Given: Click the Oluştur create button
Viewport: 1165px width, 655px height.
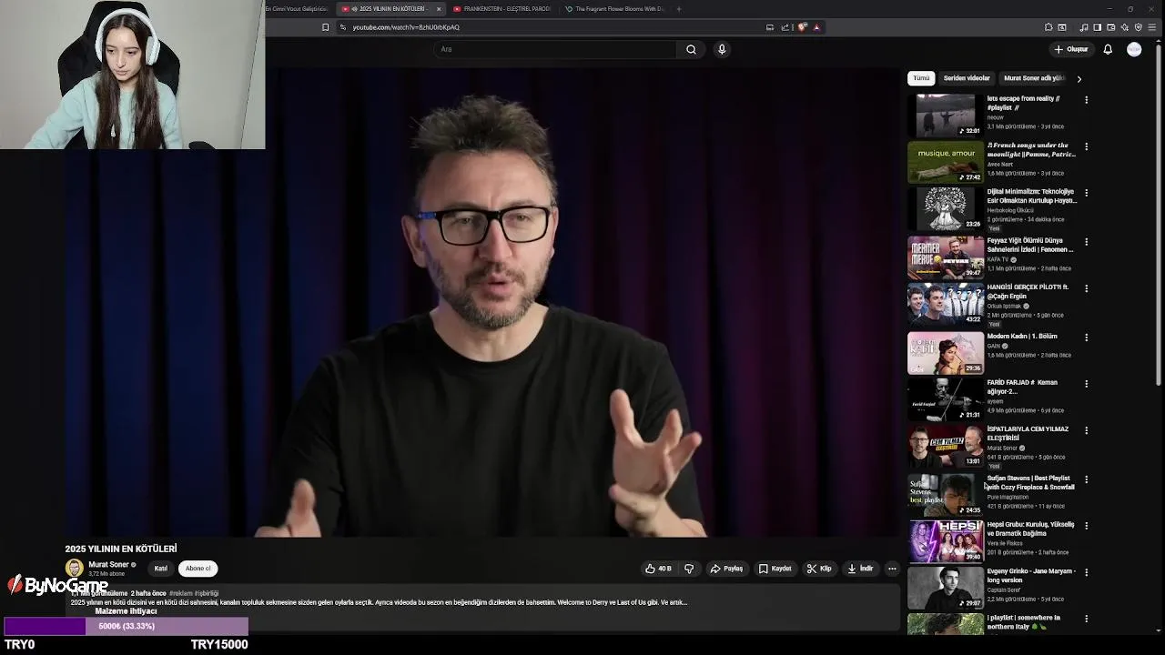Looking at the screenshot, I should point(1071,49).
